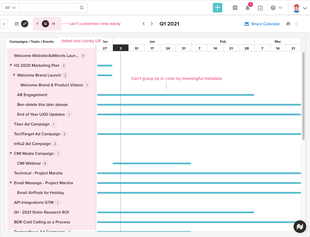Viewport: 310px width, 237px height.
Task: Select Q1 - 2021 Sirkin Research ROI
Action: point(41,212)
